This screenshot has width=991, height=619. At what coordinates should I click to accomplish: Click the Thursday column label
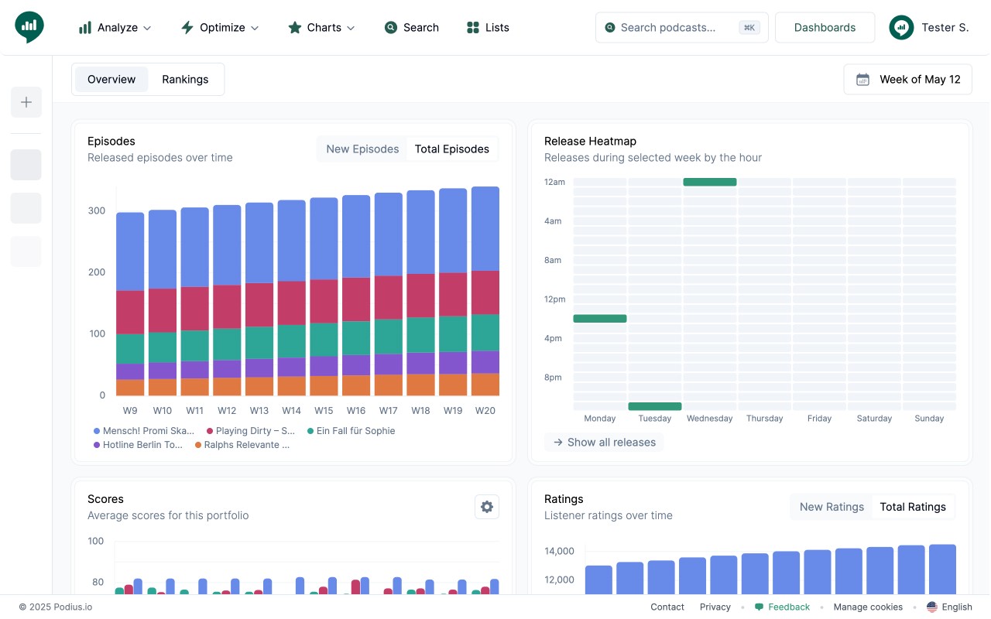point(764,419)
